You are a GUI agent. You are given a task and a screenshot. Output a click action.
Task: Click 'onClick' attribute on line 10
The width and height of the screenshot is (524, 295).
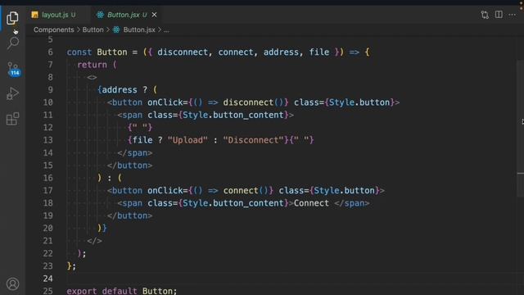pos(165,102)
